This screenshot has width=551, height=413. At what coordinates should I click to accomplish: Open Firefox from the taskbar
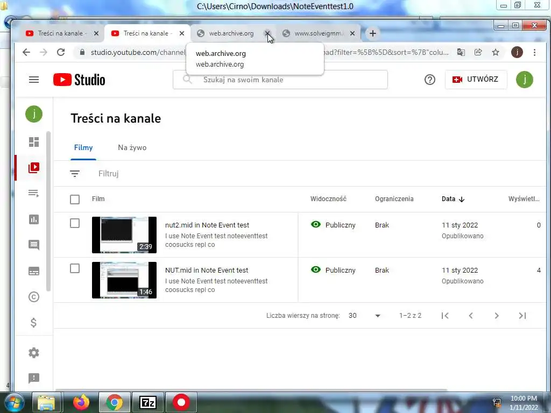coord(81,402)
